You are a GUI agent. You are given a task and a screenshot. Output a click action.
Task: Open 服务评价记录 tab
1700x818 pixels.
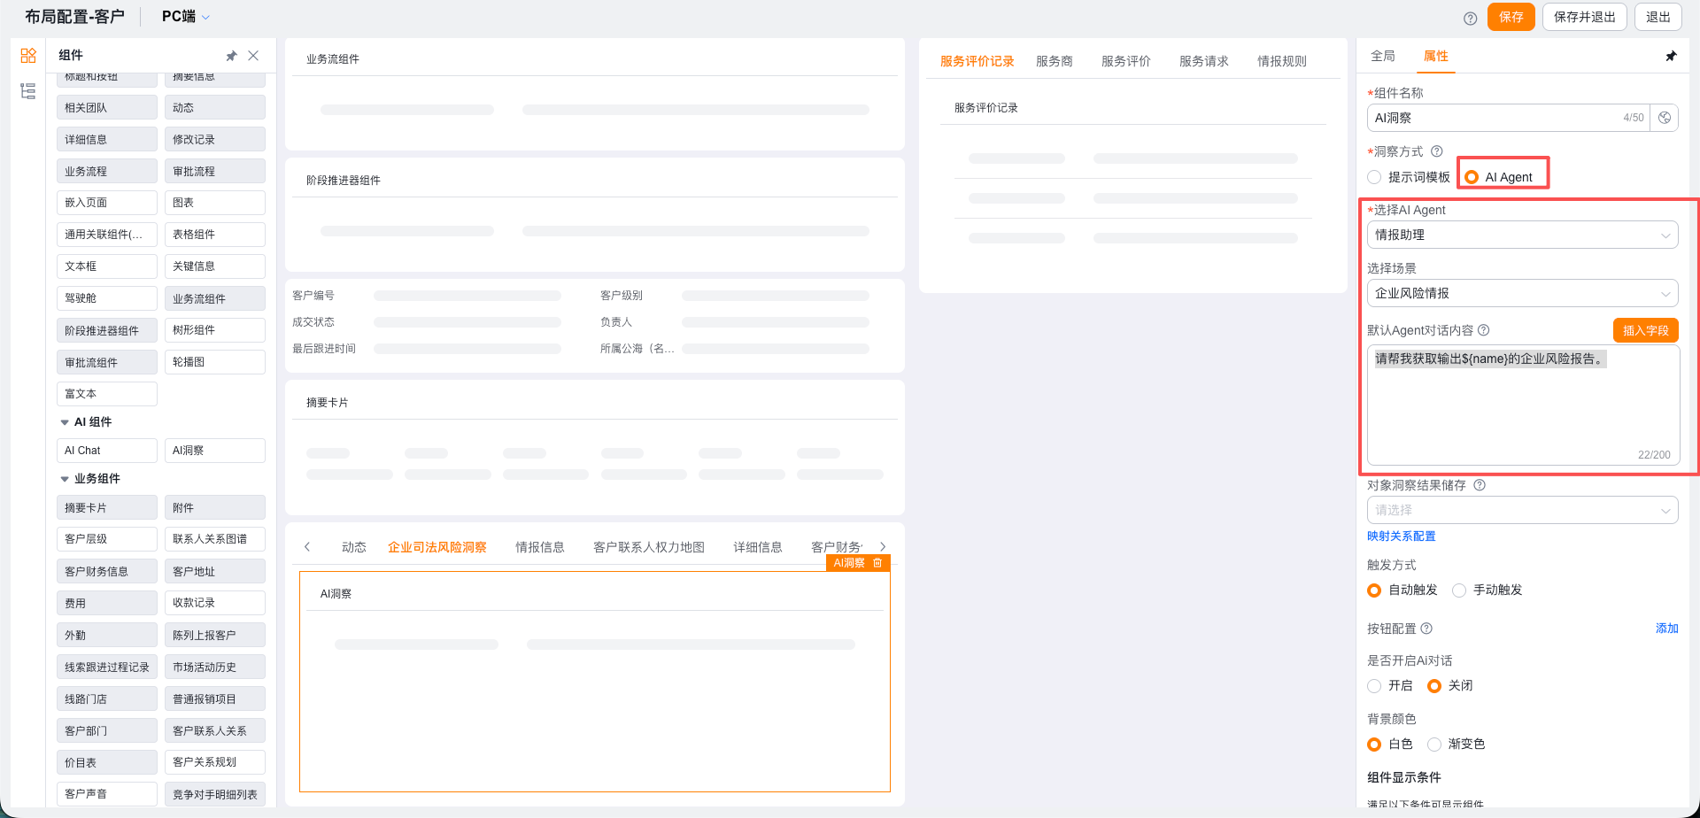coord(977,61)
